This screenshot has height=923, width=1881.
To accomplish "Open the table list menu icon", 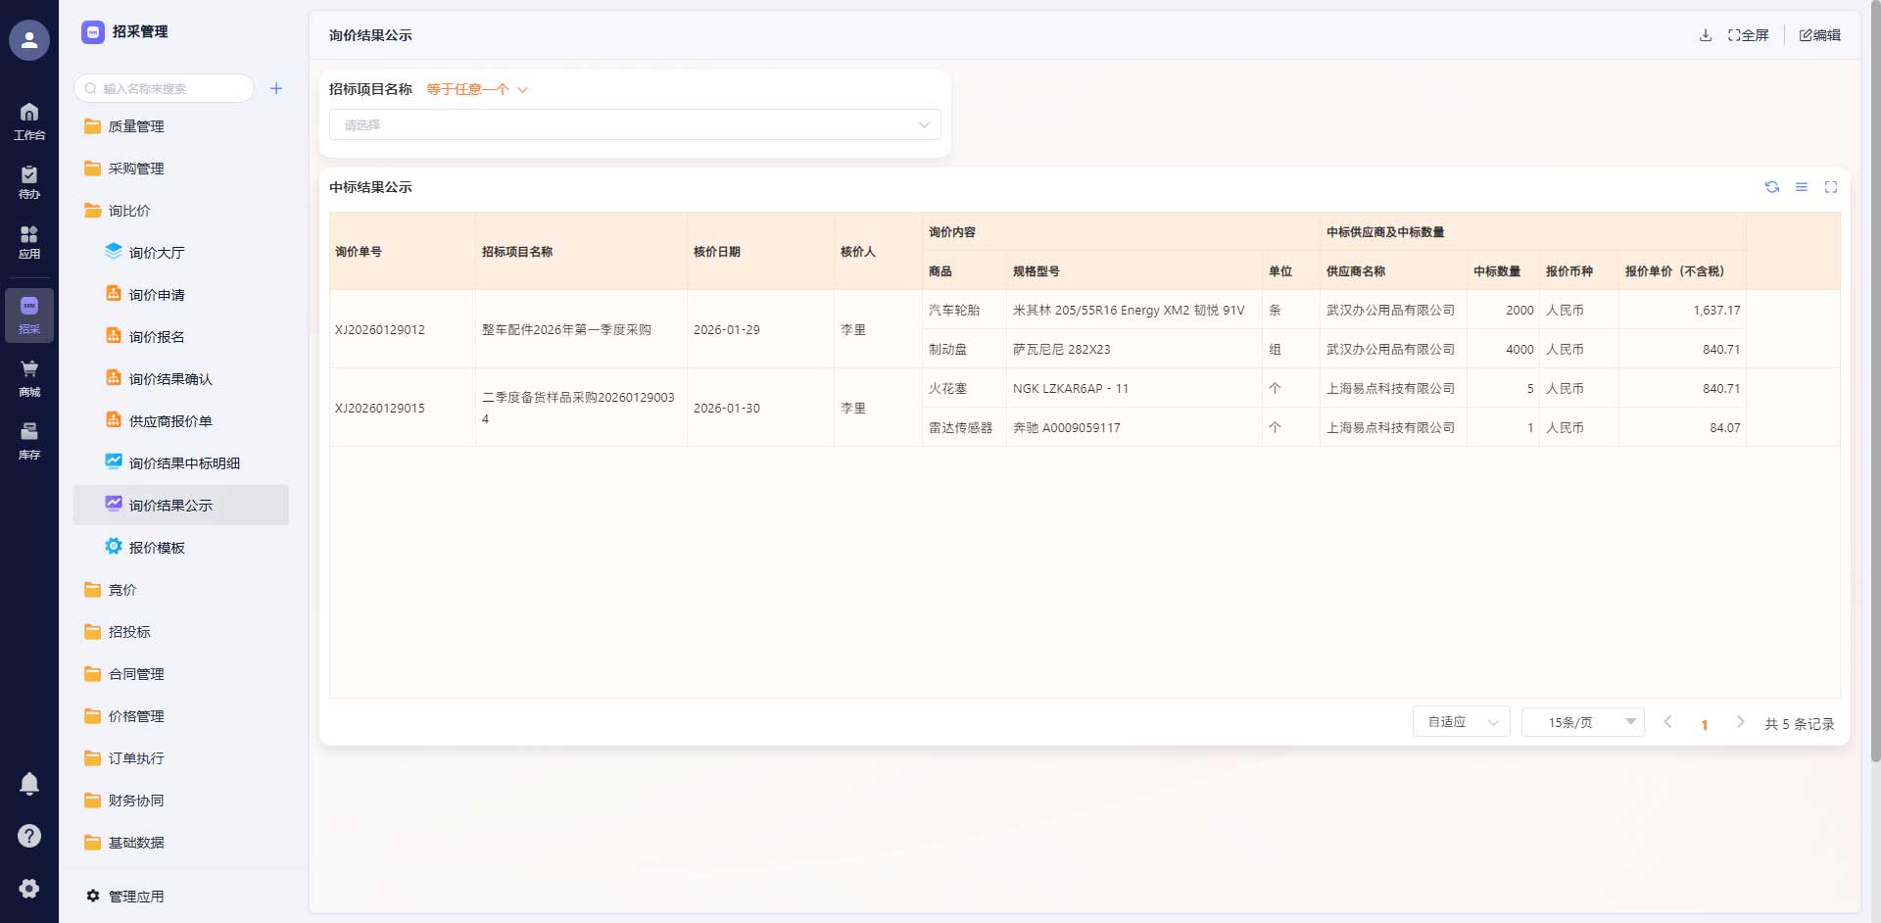I will [1802, 187].
